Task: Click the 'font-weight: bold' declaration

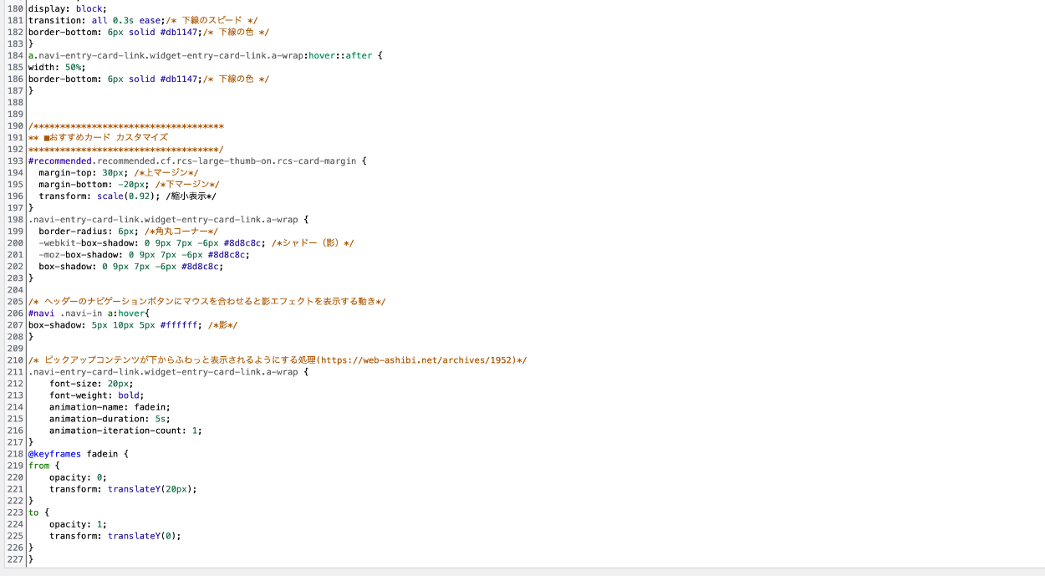Action: pos(96,395)
